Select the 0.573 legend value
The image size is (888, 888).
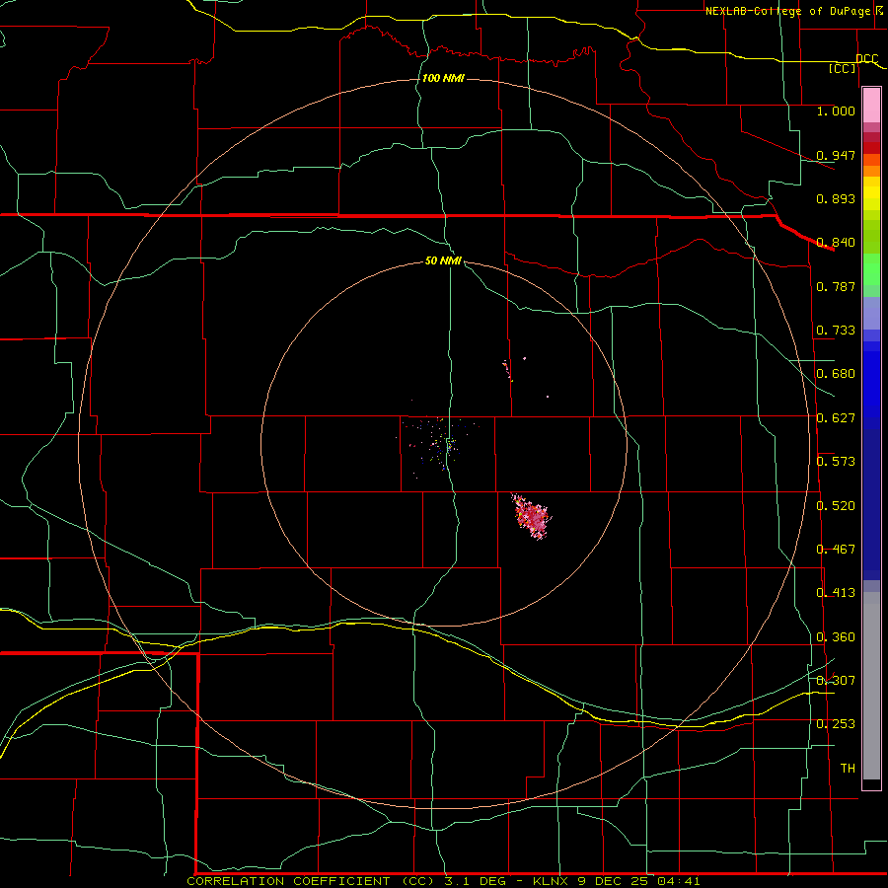coord(836,462)
